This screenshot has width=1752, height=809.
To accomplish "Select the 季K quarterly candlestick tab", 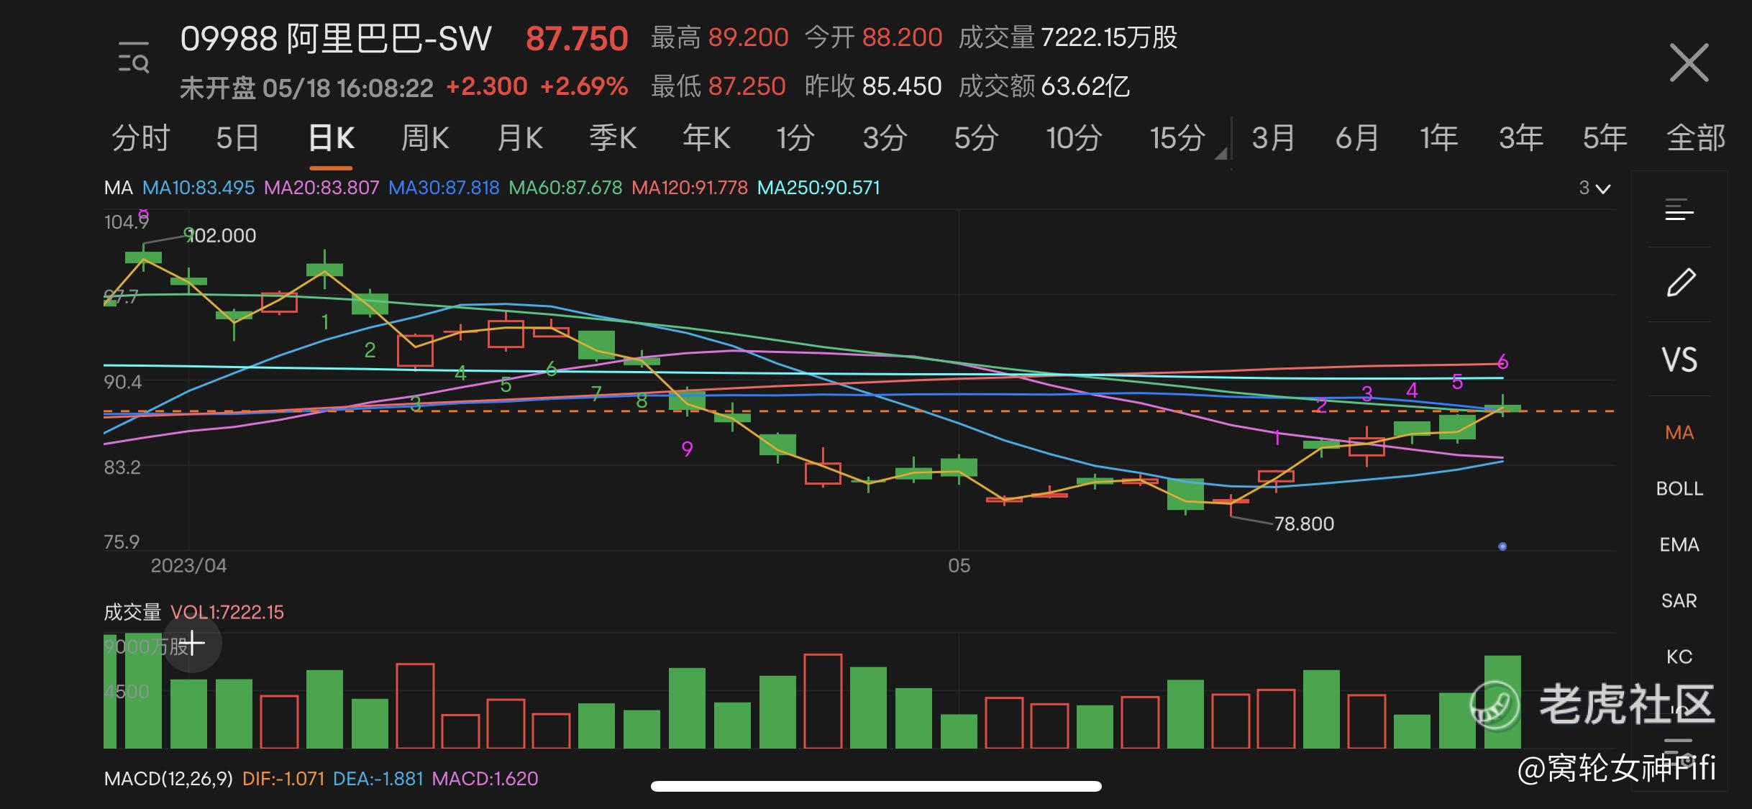I will click(613, 137).
